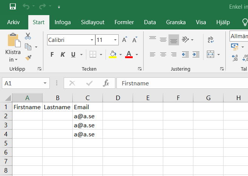Open the Tecken dialog launcher
Screen dimensions: 248x176
[x=140, y=69]
